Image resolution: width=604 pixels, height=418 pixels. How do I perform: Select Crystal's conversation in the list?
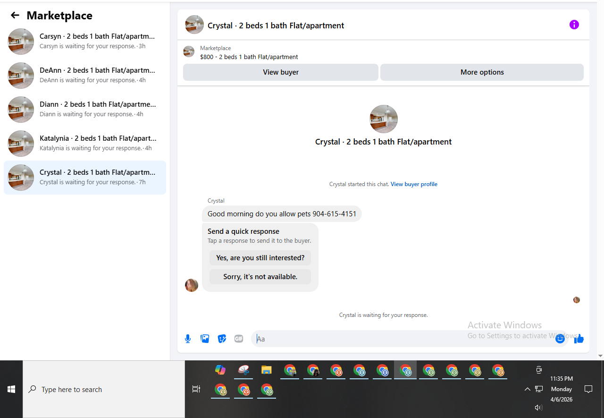tap(85, 178)
